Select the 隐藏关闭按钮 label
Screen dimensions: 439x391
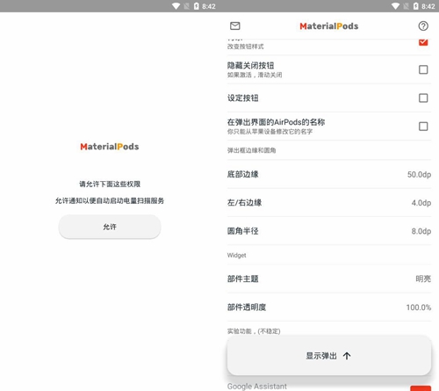pos(250,65)
